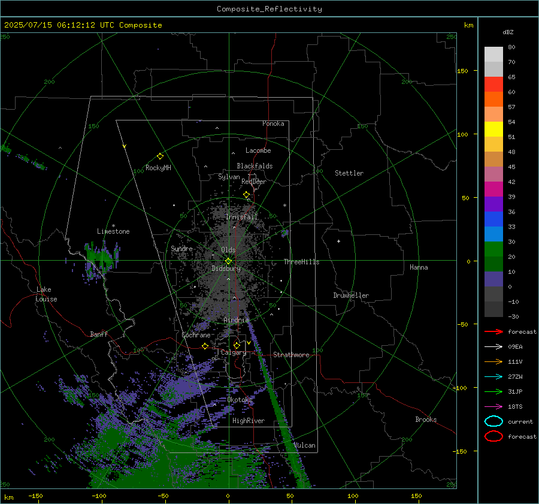Image resolution: width=539 pixels, height=504 pixels.
Task: Click the magenta 18TS arrow in legend
Action: (493, 407)
